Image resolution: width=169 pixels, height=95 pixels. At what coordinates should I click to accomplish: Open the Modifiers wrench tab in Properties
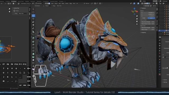pyautogui.click(x=159, y=62)
